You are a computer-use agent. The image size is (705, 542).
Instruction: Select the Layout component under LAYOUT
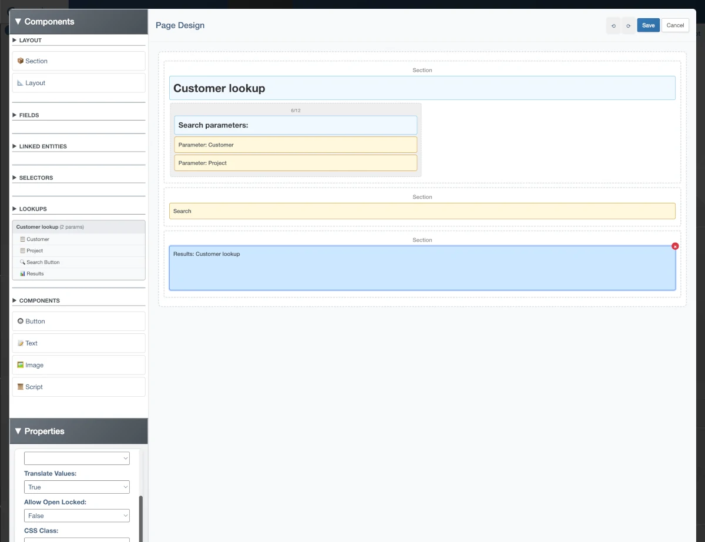click(x=34, y=83)
